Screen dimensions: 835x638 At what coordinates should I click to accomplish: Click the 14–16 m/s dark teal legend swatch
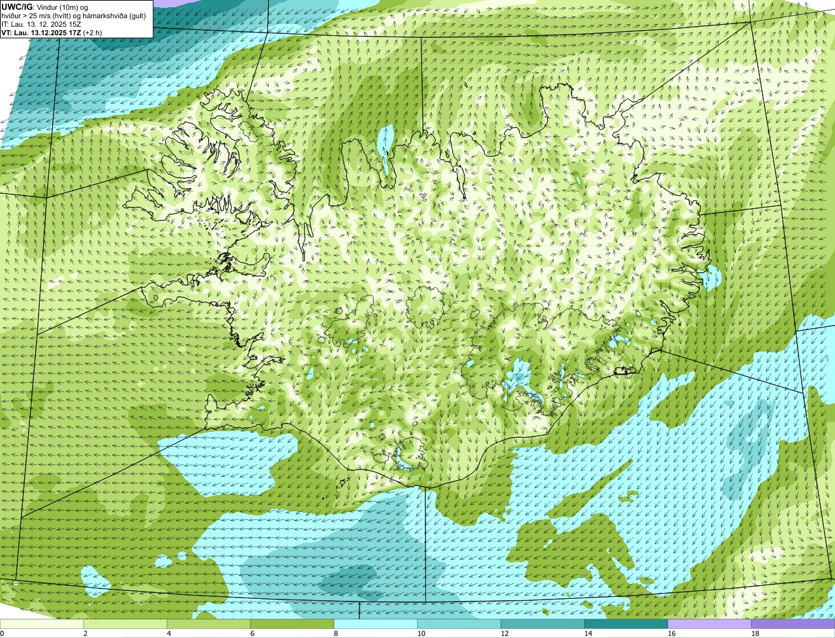point(626,624)
